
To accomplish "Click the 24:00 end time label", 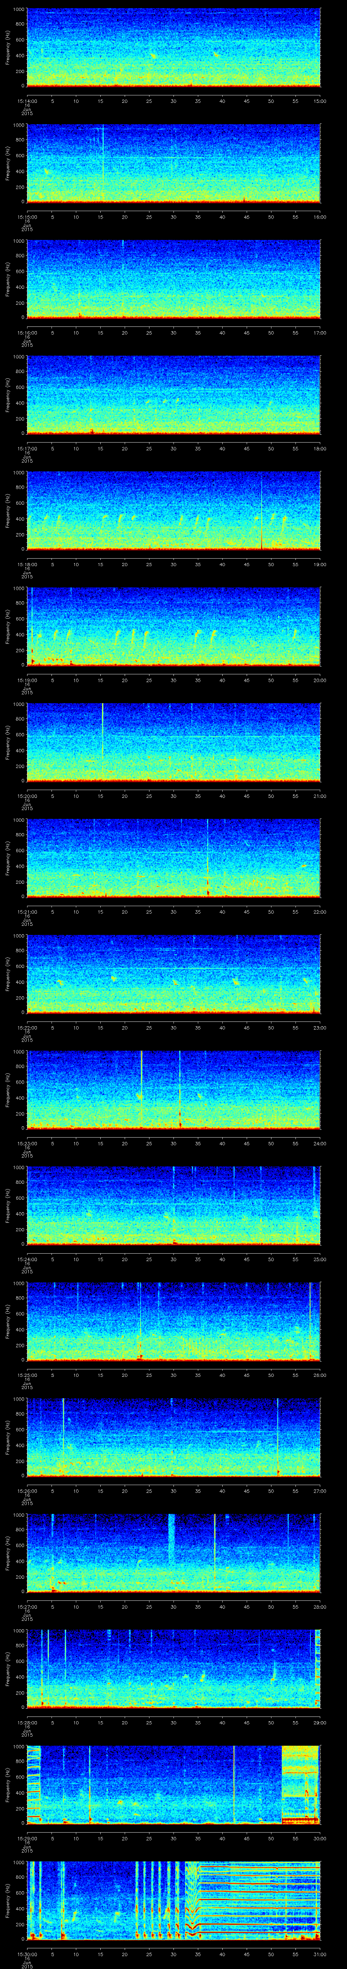I will coord(320,1143).
